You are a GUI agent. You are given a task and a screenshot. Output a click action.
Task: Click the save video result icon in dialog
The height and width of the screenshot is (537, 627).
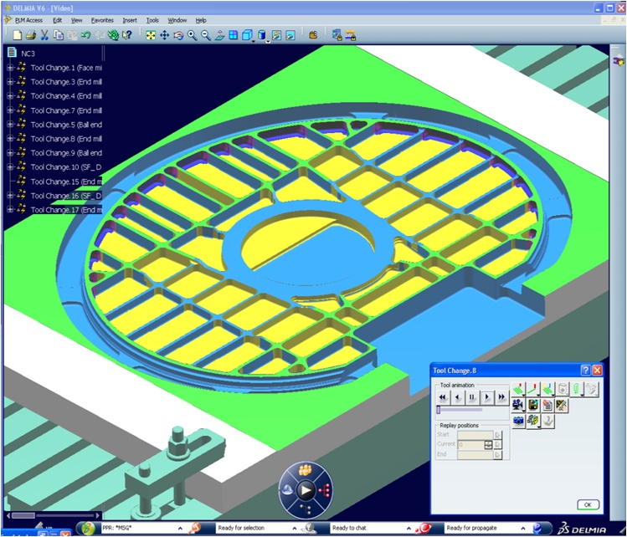532,405
